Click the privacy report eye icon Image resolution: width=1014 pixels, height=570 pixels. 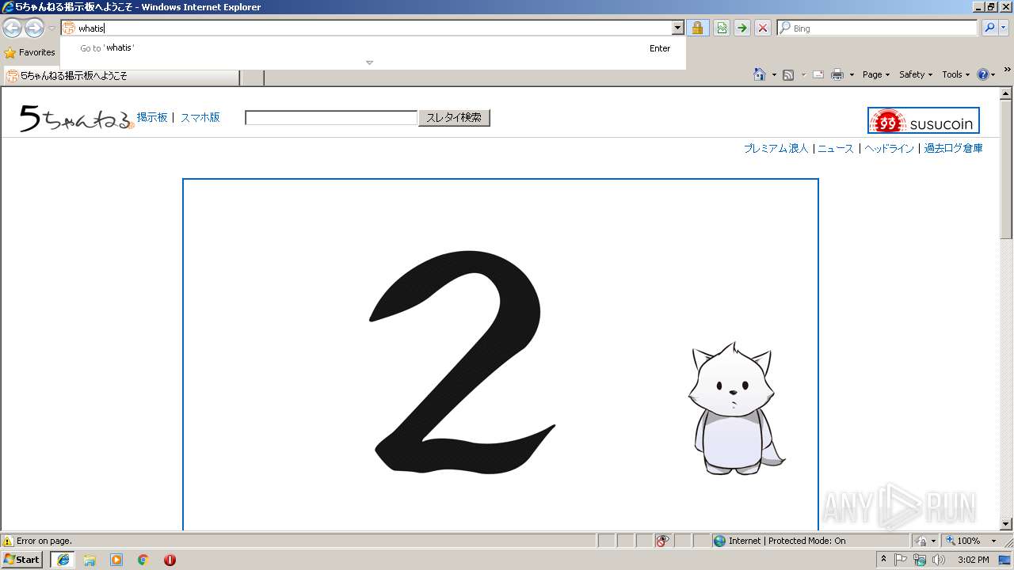tap(663, 541)
